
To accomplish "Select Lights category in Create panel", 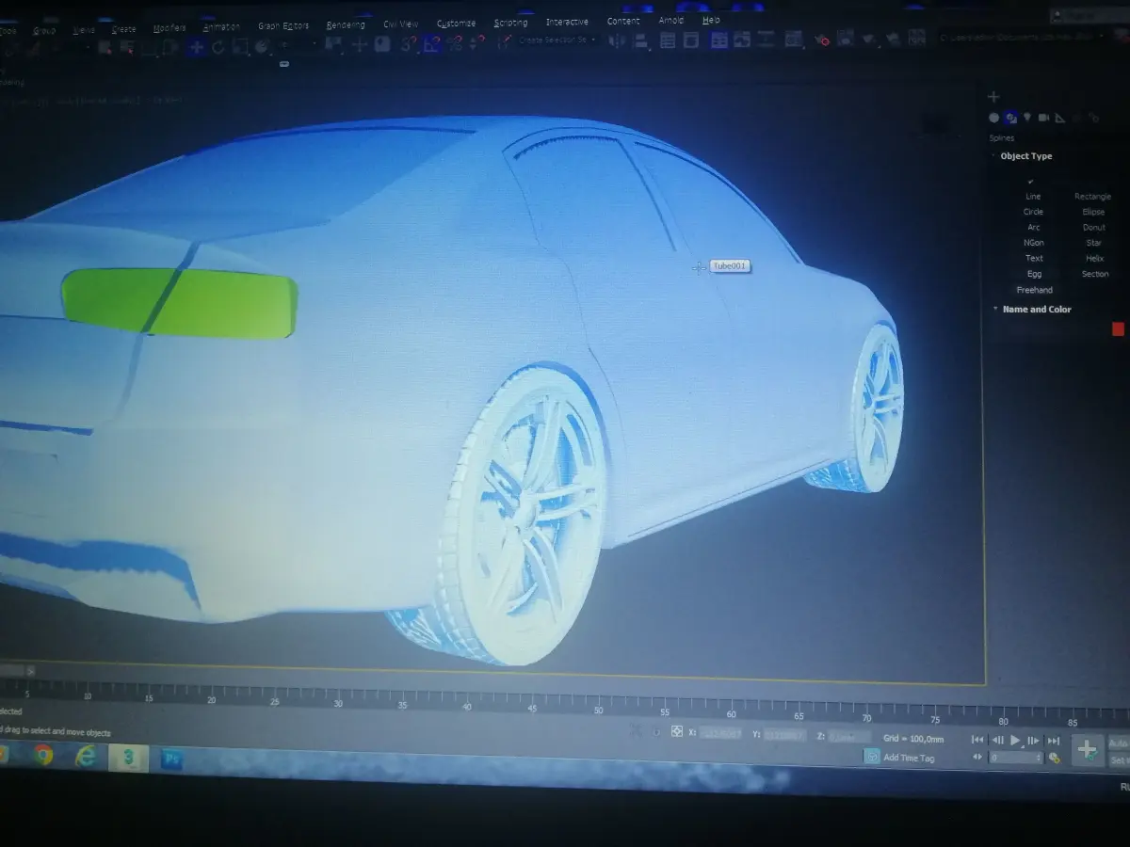I will point(1027,118).
